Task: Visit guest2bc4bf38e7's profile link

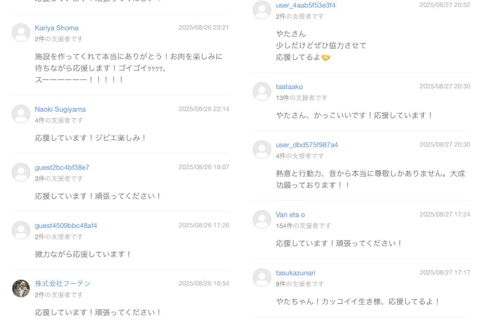Action: [x=62, y=167]
